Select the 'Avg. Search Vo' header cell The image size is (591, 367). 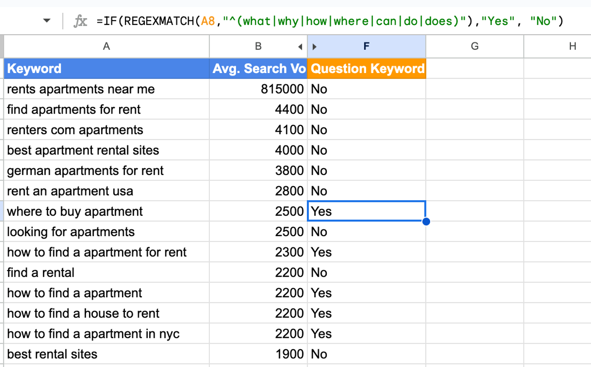point(258,68)
